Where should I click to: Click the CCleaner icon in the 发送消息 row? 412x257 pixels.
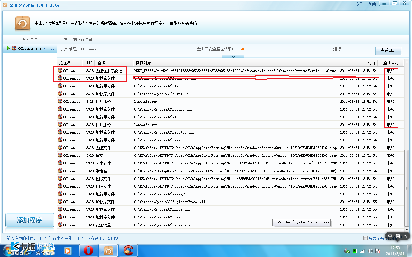(60, 225)
